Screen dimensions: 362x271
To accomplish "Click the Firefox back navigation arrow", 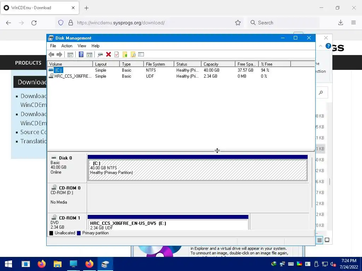I will coord(8,23).
